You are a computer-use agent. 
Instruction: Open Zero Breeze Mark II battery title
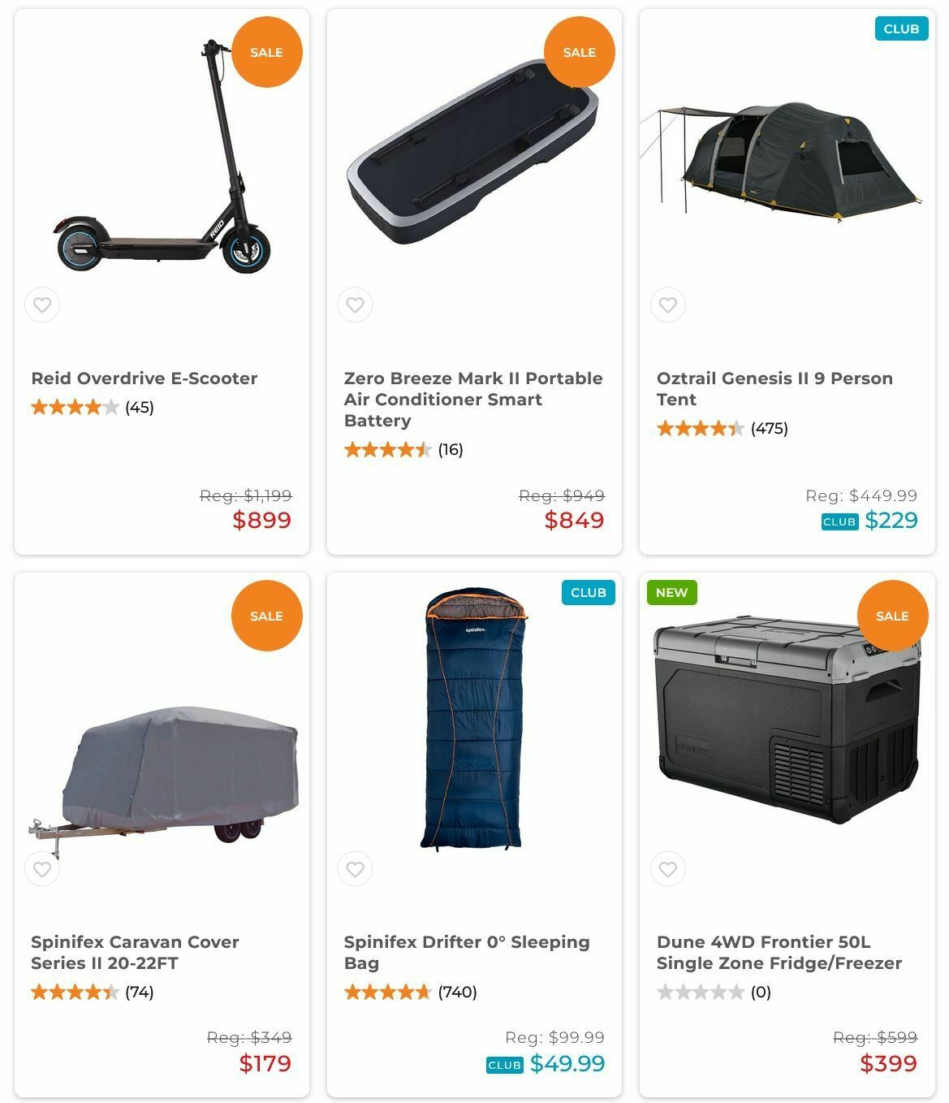click(x=472, y=399)
